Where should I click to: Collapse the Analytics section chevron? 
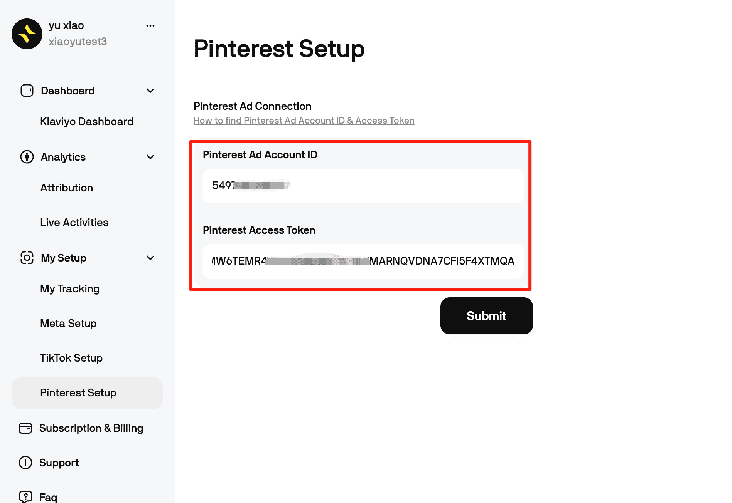[x=150, y=157]
